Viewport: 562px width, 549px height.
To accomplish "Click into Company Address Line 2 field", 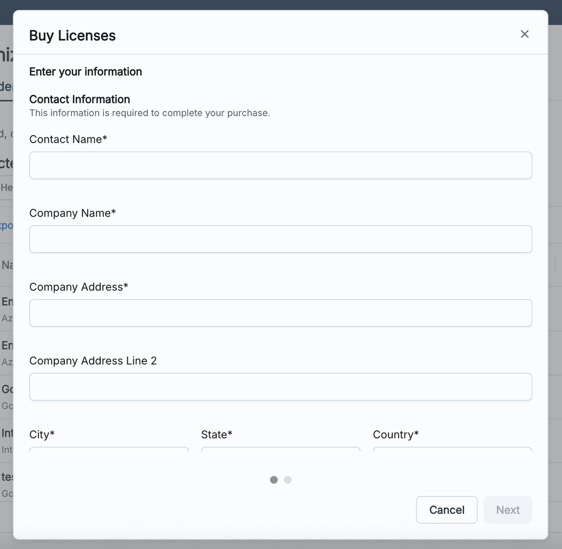I will [280, 387].
